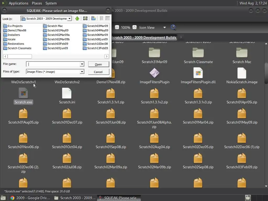Select Scratch Mac folder in file manager

click(242, 56)
